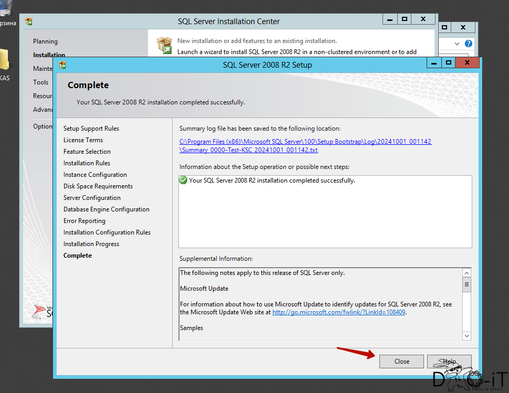Click the Help button
Screen dimensions: 509x393
[x=449, y=361]
